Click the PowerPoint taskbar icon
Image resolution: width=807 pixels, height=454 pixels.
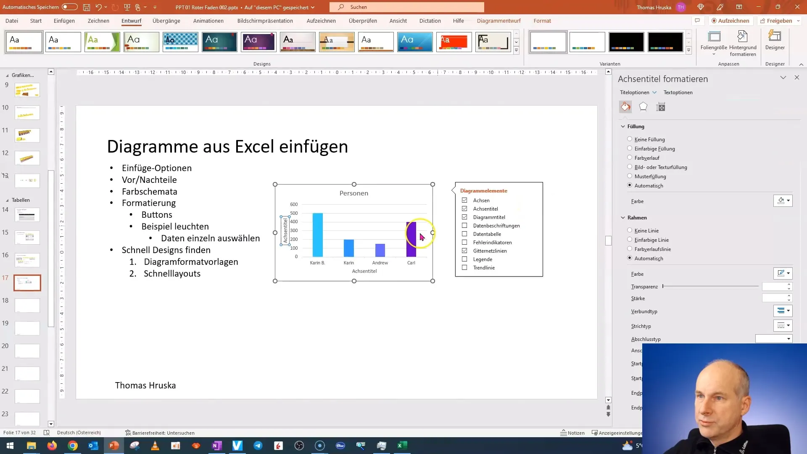[x=114, y=445]
